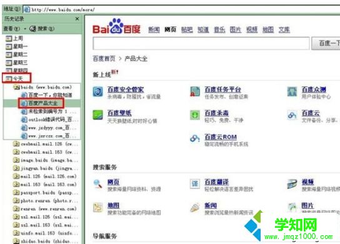
Task: Click the 地图 map icon in search services
Action: pyautogui.click(x=97, y=208)
